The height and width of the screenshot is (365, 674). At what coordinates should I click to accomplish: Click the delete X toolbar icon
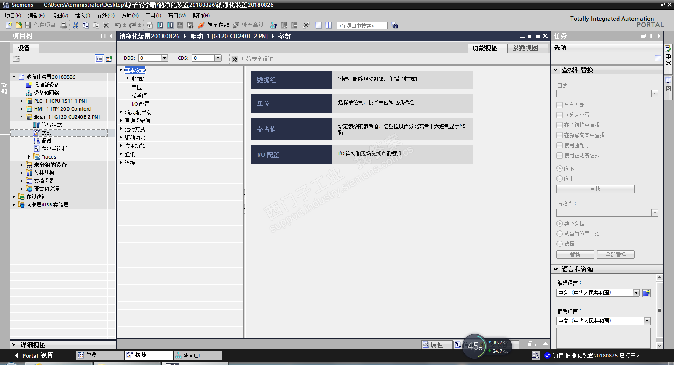click(x=106, y=25)
